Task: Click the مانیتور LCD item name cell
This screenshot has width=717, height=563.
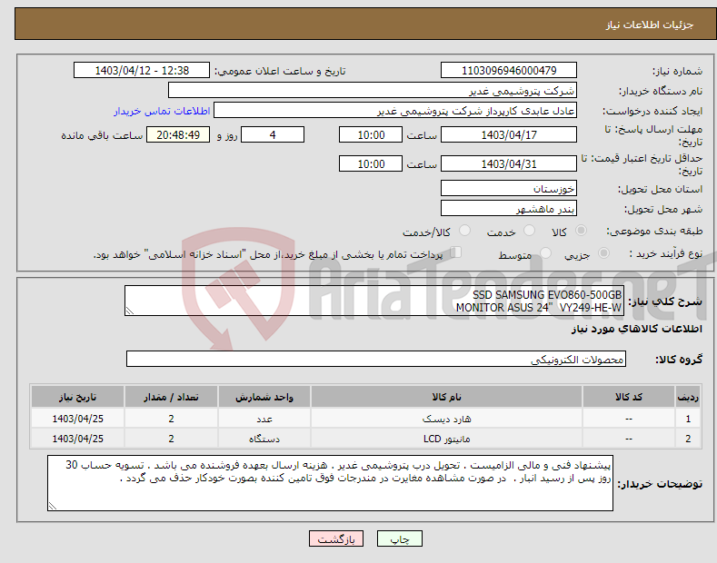Action: [x=446, y=439]
